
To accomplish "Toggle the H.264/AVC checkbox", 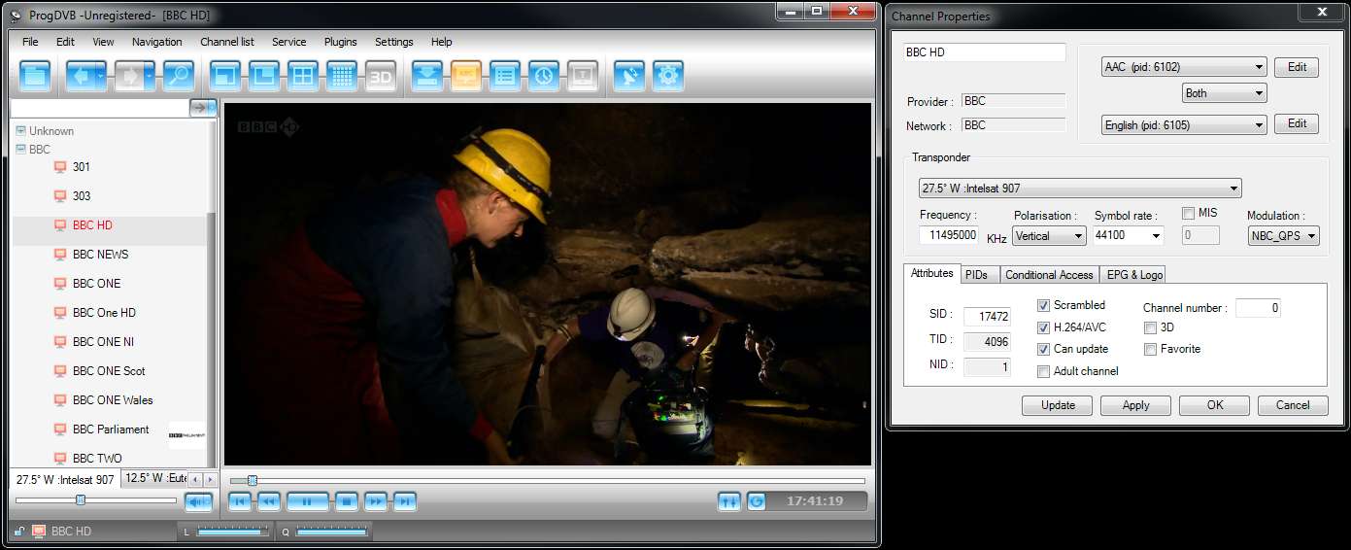I will tap(1044, 327).
